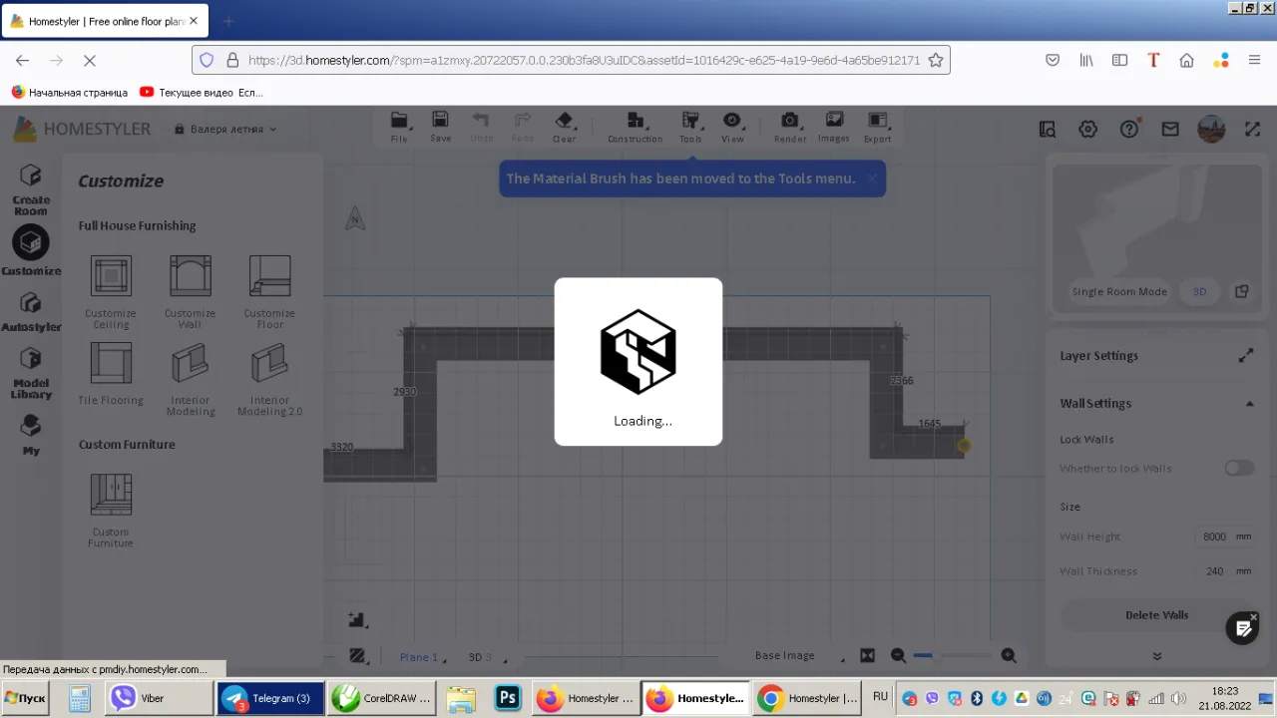Open the Начальная страница bookmark

coord(70,92)
